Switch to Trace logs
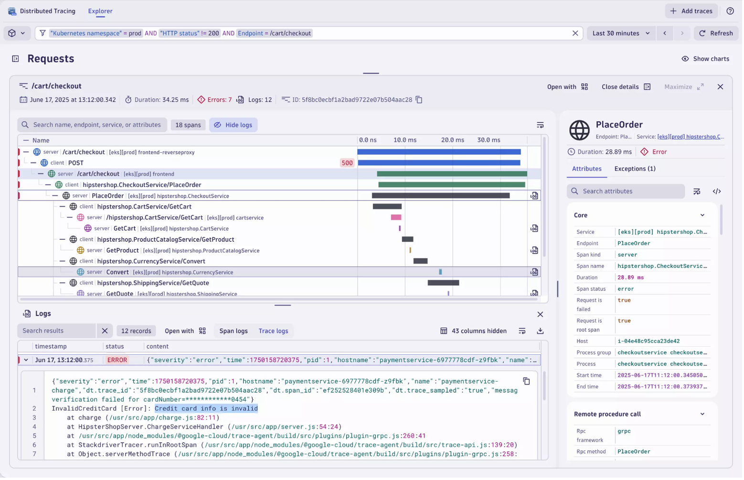744x480 pixels. 274,331
